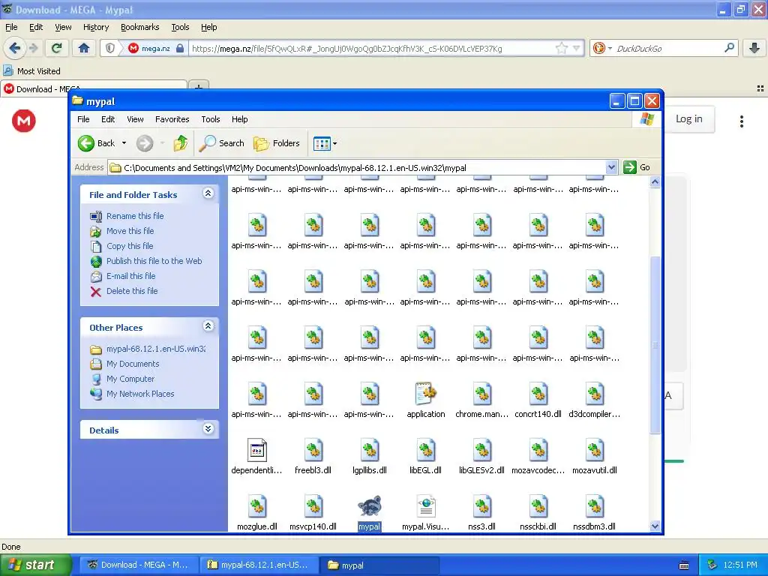Switch to mypal-68.12.1.en-US taskbar item

click(x=259, y=565)
